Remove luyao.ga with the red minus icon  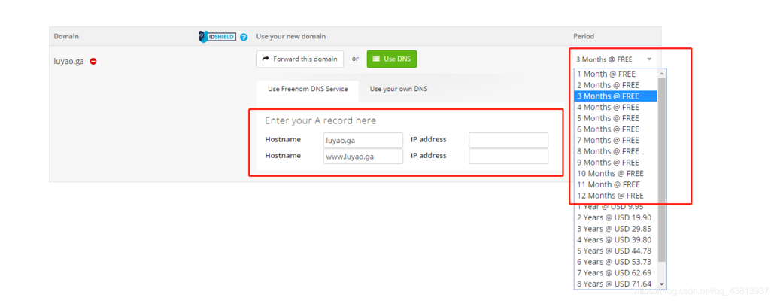point(93,62)
